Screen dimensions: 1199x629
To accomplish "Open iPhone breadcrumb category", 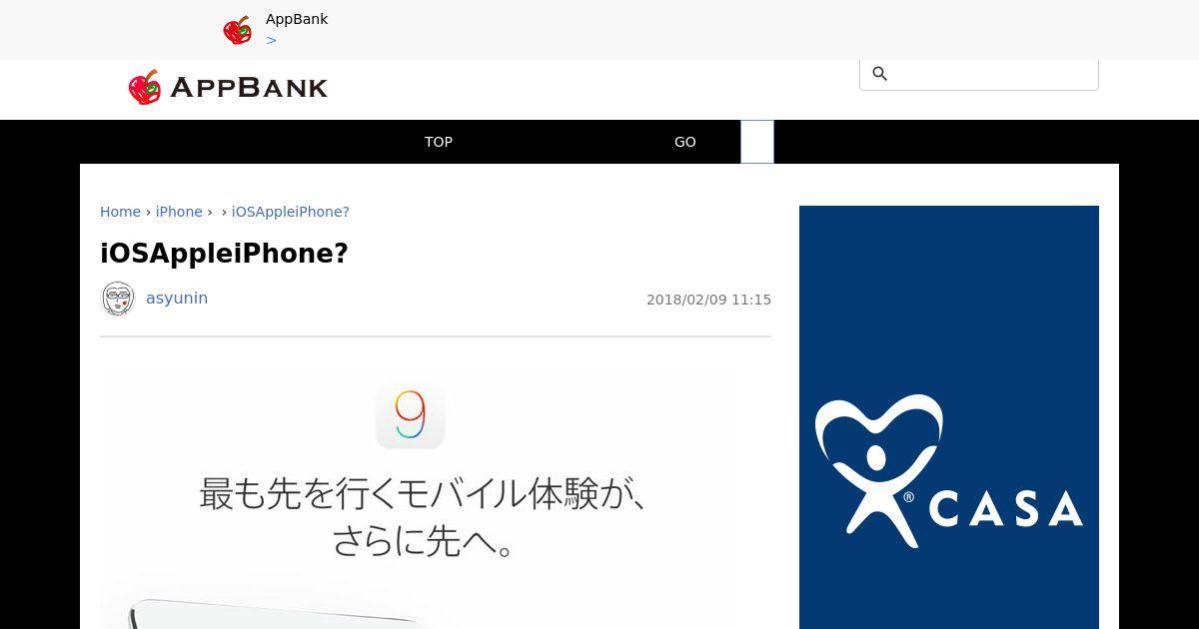I will coord(179,212).
